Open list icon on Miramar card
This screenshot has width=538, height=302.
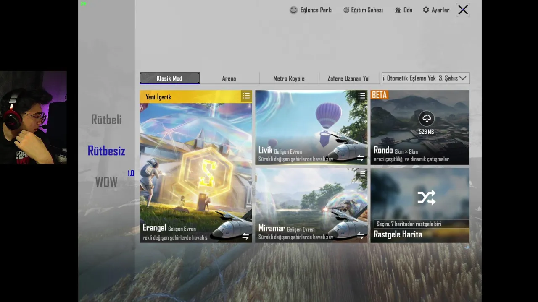(362, 173)
